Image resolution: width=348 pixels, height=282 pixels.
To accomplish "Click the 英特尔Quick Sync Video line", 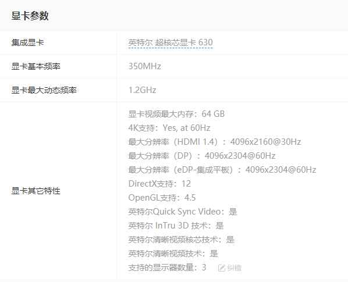I will tap(183, 212).
